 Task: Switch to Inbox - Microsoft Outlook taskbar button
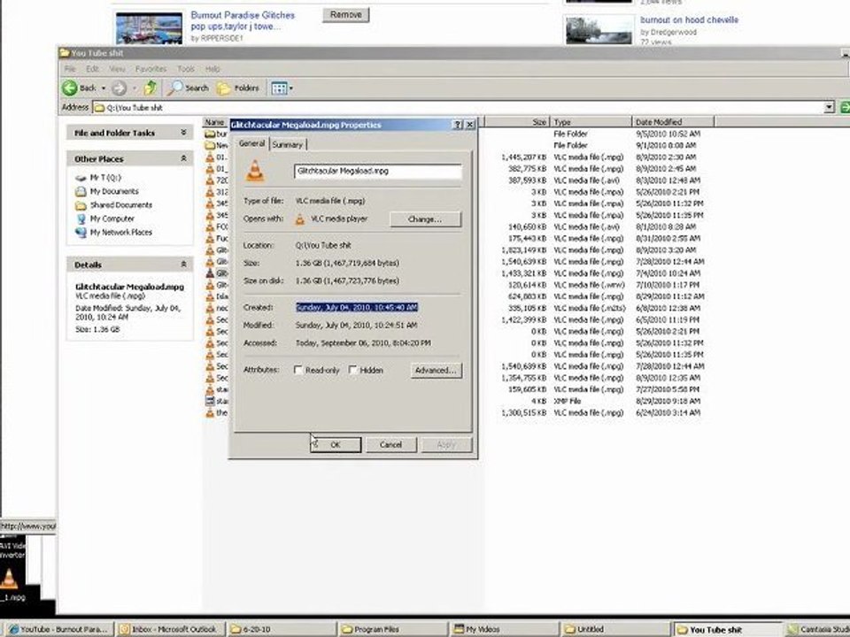(x=170, y=629)
